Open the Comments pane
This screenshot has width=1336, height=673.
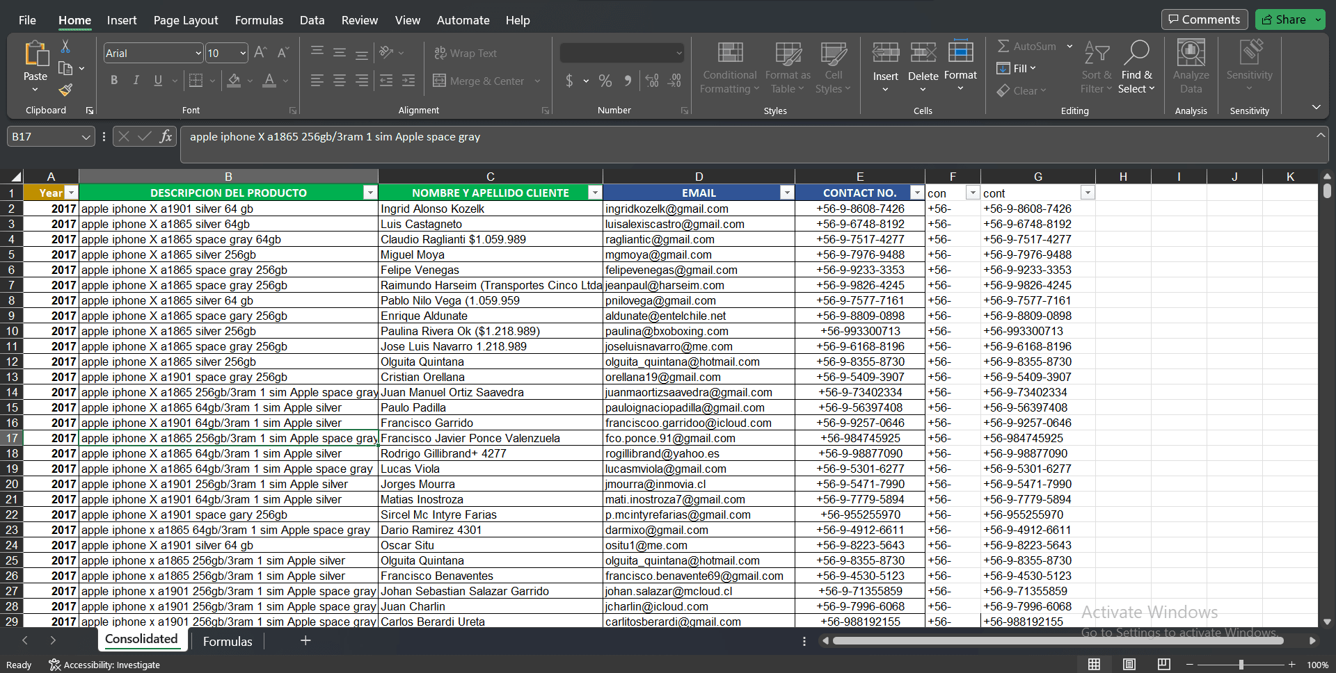(x=1204, y=19)
